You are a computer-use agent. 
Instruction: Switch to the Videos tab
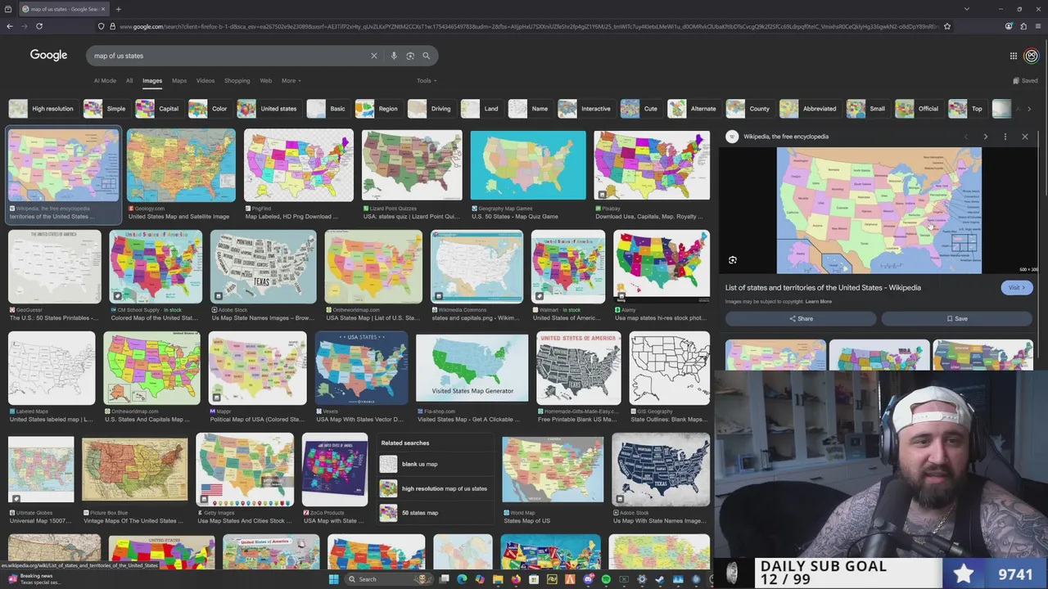(x=206, y=81)
